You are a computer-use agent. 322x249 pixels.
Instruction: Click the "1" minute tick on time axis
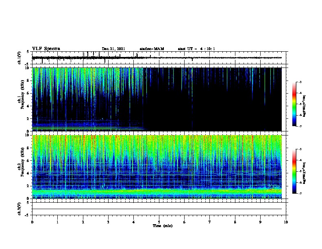point(57,222)
